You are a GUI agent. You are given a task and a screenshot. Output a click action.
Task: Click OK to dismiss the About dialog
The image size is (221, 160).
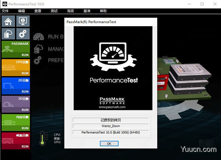click(109, 143)
